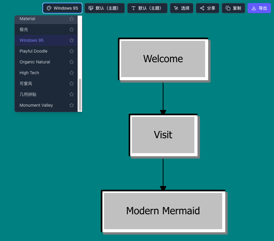The height and width of the screenshot is (241, 274).
Task: Activate the 选择 cursor tool
Action: tap(182, 8)
